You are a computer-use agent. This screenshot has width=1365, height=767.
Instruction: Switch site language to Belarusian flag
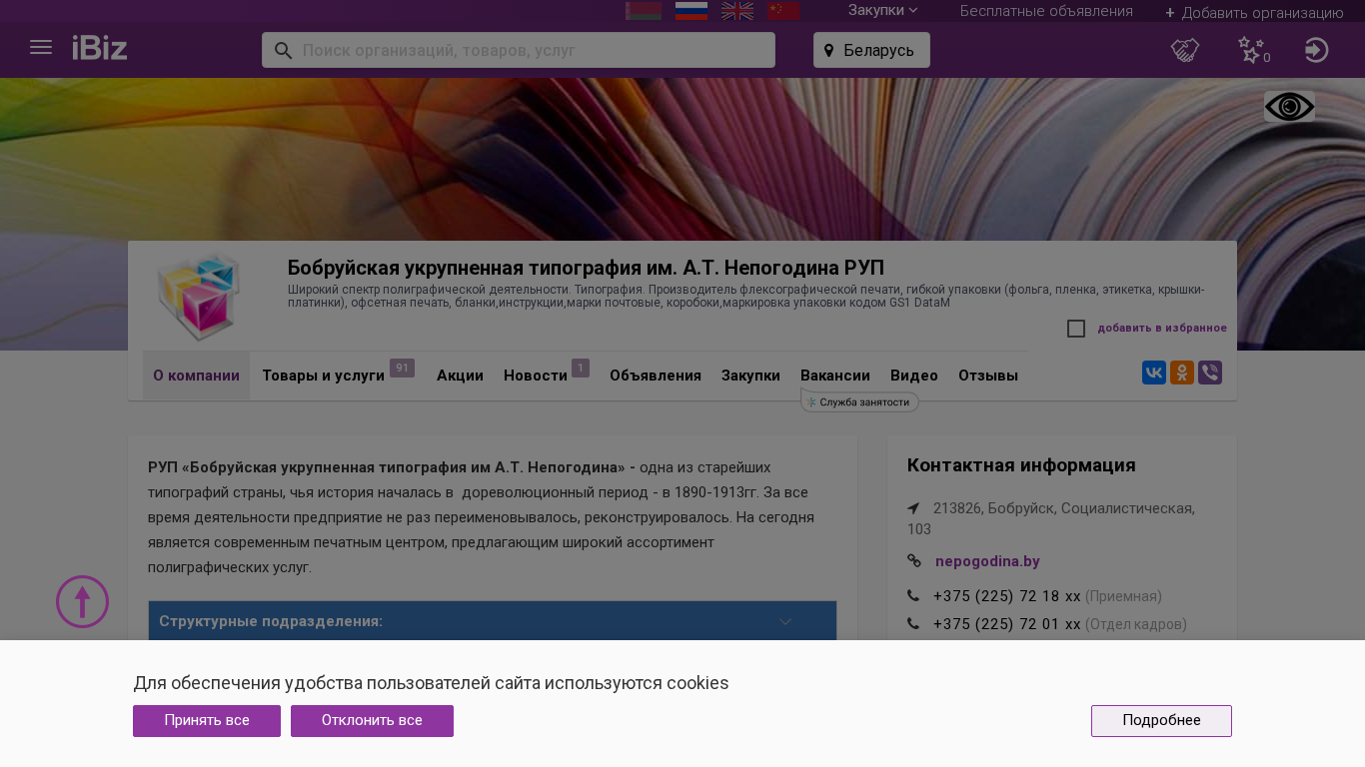644,11
